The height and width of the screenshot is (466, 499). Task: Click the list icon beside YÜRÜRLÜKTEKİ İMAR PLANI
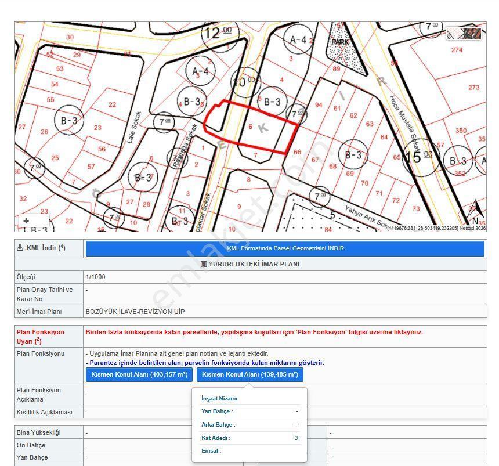click(204, 264)
